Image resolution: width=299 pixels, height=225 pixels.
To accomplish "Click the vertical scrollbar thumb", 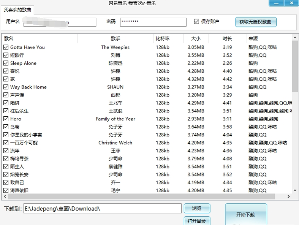I will tap(295, 66).
